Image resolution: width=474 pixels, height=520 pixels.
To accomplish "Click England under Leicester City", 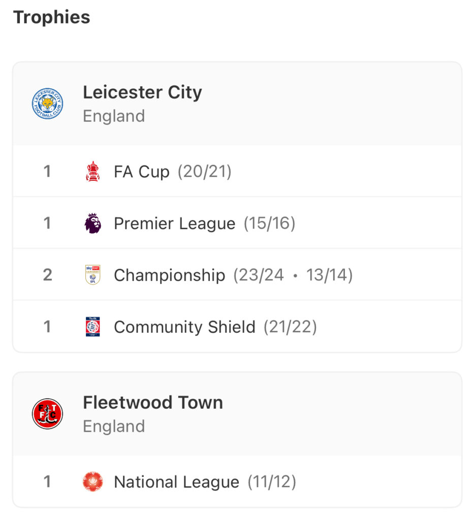I will [x=114, y=116].
